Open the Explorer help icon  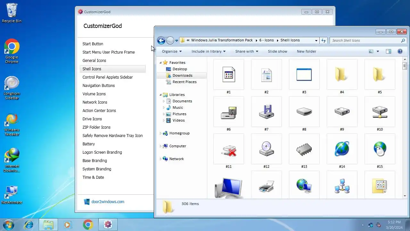(400, 51)
